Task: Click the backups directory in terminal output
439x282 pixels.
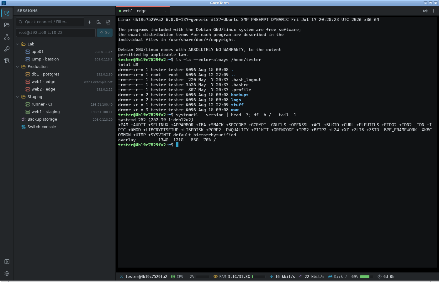Action: pos(240,95)
